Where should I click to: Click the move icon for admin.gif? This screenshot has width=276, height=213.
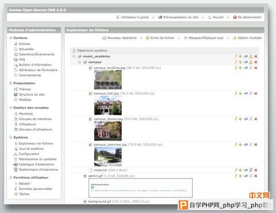(x=246, y=176)
